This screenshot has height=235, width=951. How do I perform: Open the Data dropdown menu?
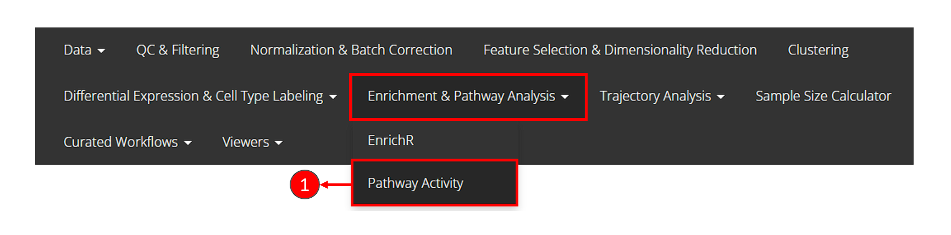[x=78, y=50]
